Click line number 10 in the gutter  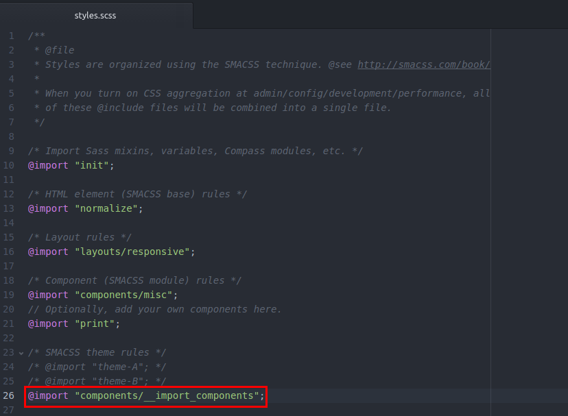point(9,165)
